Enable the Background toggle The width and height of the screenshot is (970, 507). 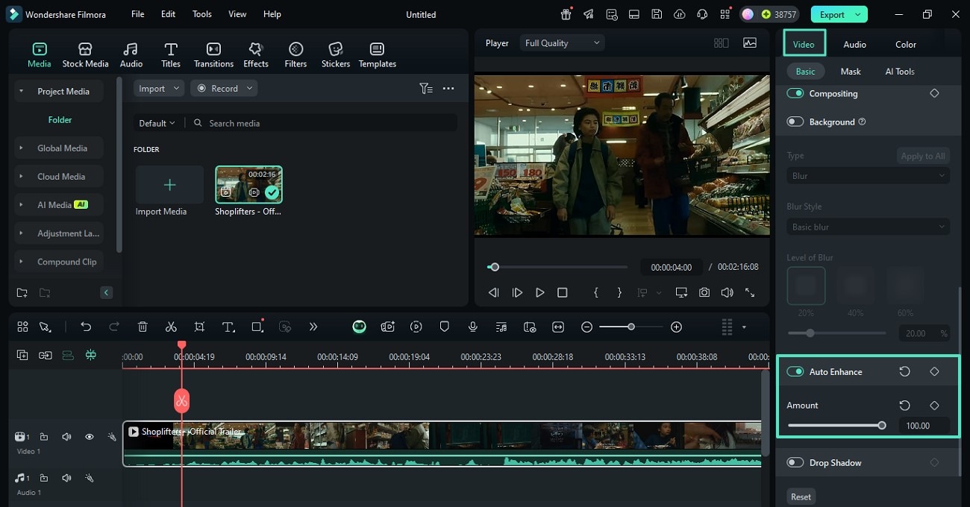point(795,122)
